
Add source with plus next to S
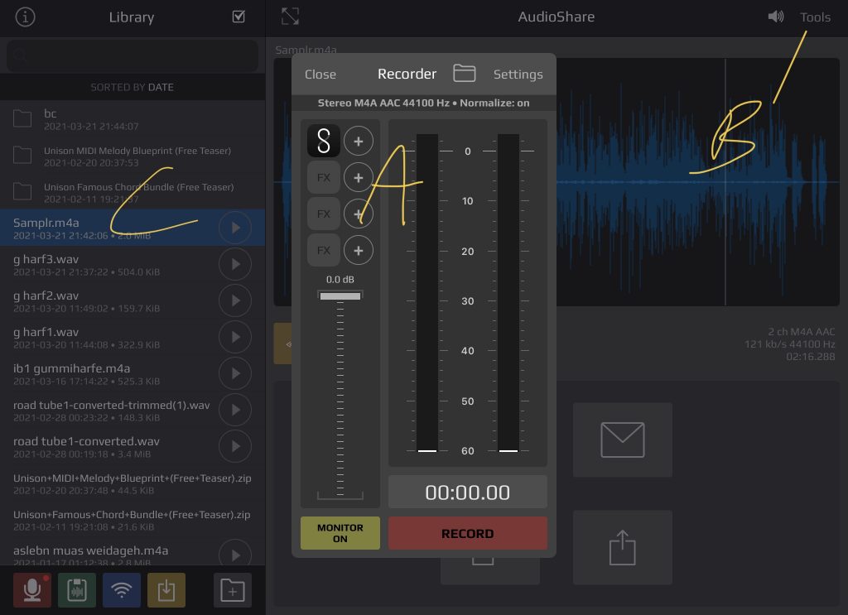point(358,141)
